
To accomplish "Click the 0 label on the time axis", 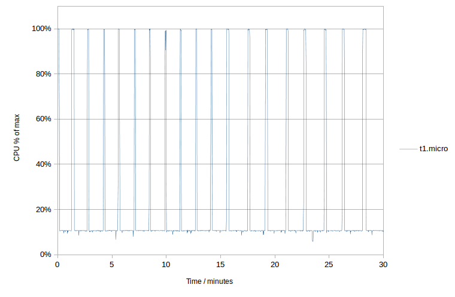I will pyautogui.click(x=57, y=264).
